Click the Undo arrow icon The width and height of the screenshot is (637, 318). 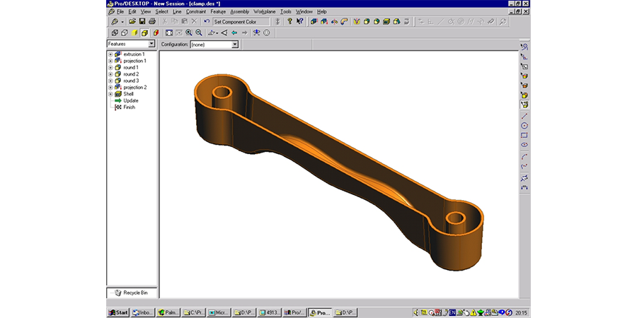point(207,22)
